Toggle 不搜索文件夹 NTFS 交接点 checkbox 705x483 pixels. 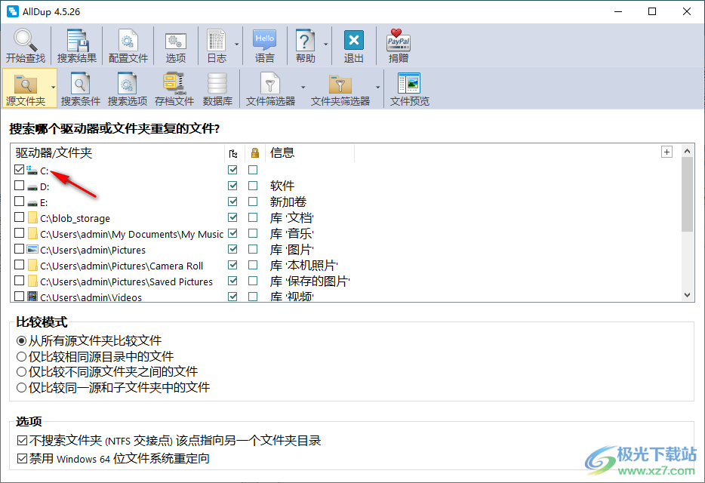coord(22,440)
